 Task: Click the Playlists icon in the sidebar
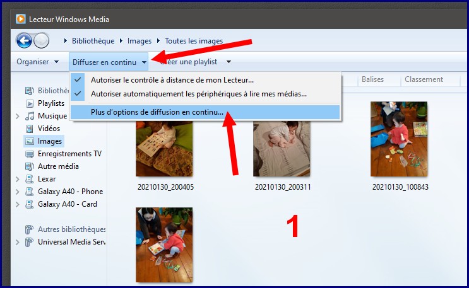[30, 103]
